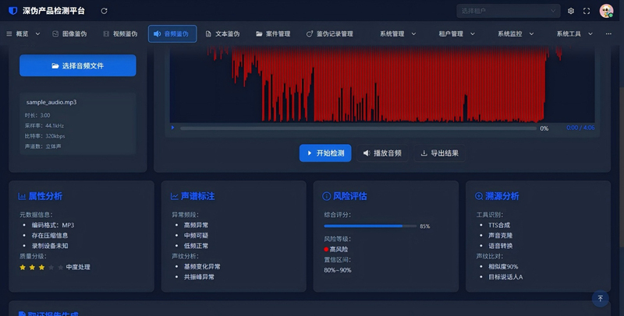Click the 开始检测 button

point(325,153)
